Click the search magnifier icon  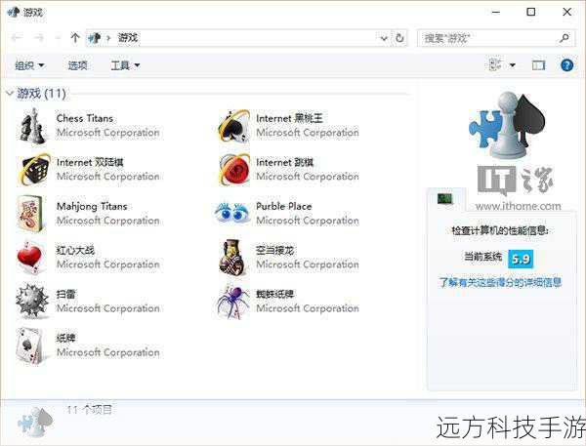tap(565, 38)
